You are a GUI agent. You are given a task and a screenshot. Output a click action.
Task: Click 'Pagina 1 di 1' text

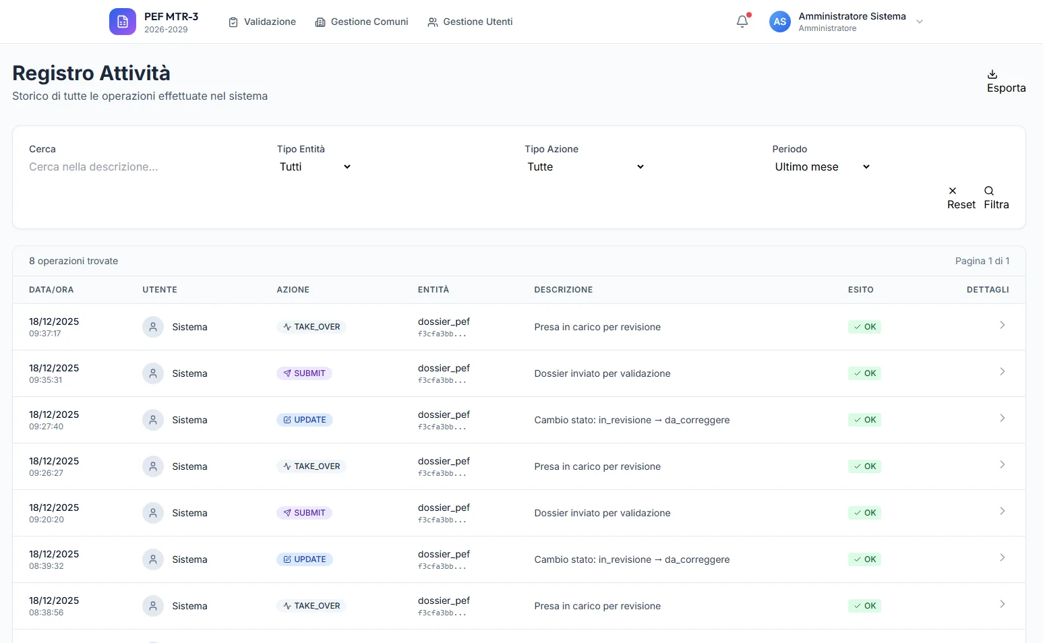[x=982, y=261]
